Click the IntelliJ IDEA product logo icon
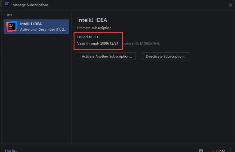Viewport: 235px width, 152px height. click(x=12, y=27)
